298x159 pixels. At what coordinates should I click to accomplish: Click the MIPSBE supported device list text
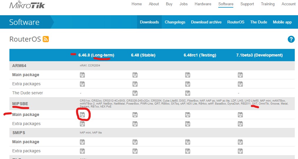[184, 104]
